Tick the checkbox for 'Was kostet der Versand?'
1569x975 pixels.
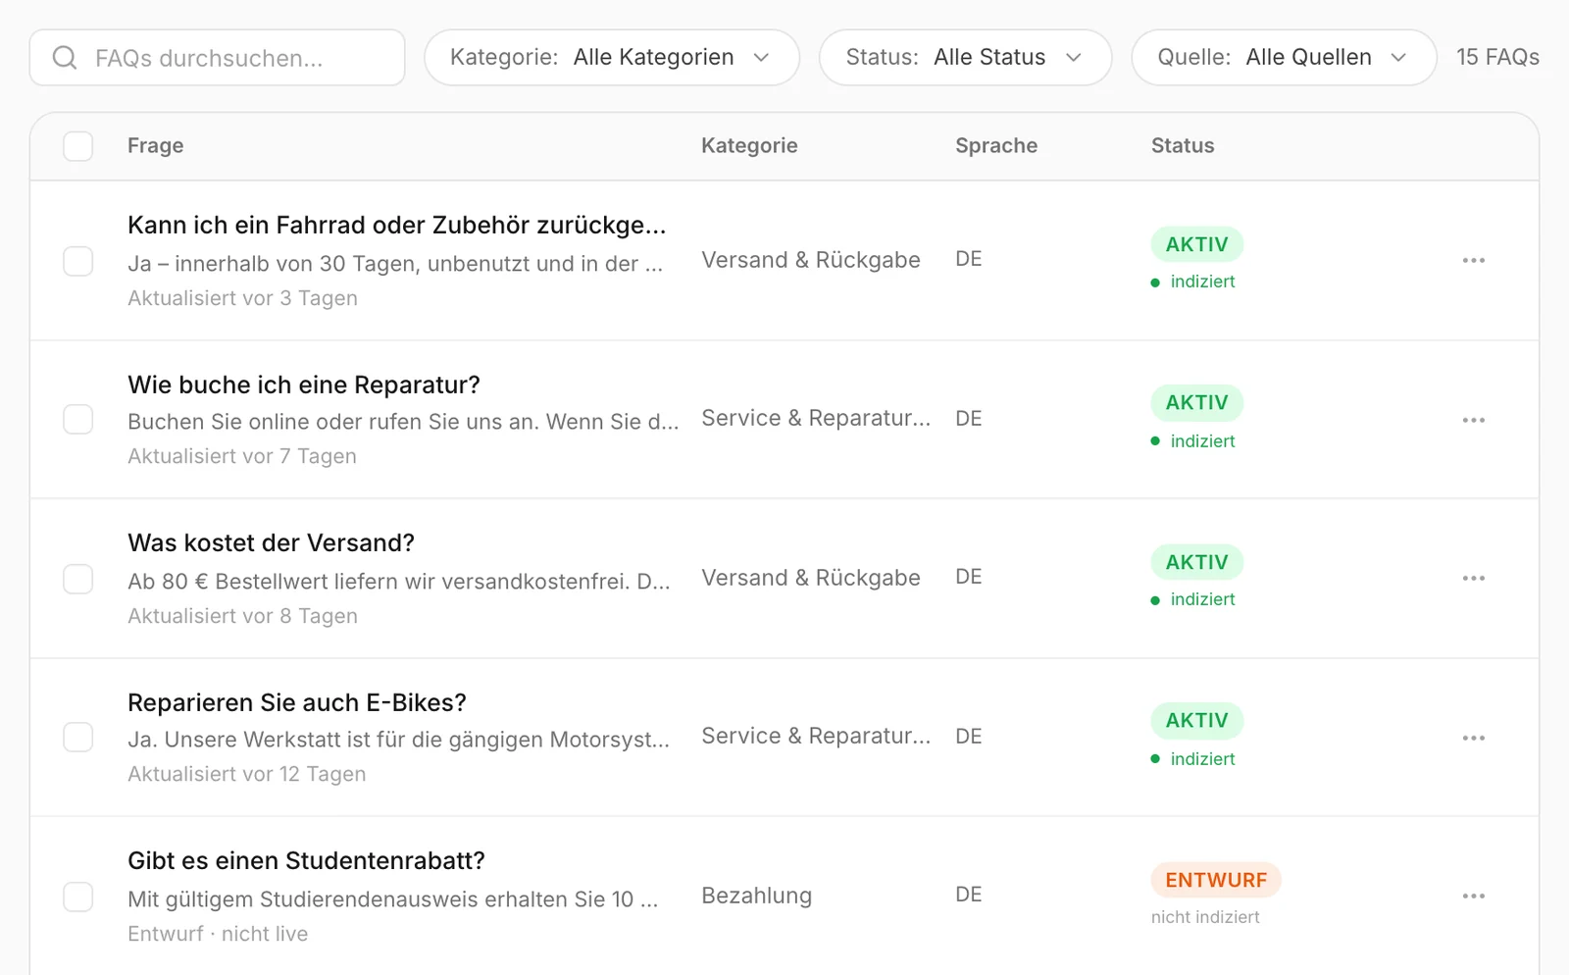coord(78,579)
